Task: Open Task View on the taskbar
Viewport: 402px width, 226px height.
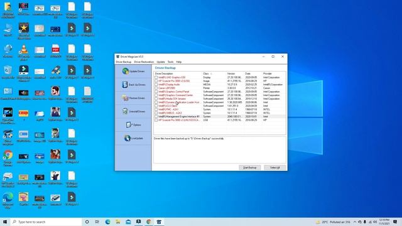Action: (97, 222)
